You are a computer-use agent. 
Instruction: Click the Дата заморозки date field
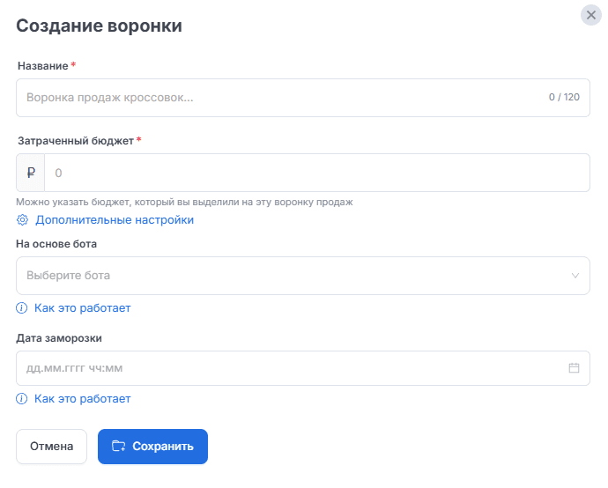(x=303, y=368)
